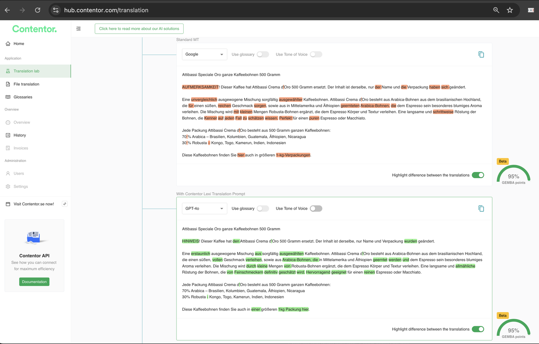Click the Translation lab flask icon
The height and width of the screenshot is (344, 539).
click(x=8, y=71)
